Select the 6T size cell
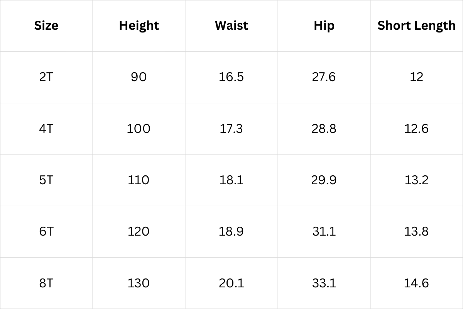Screen dimensions: 463x309 (x=46, y=231)
